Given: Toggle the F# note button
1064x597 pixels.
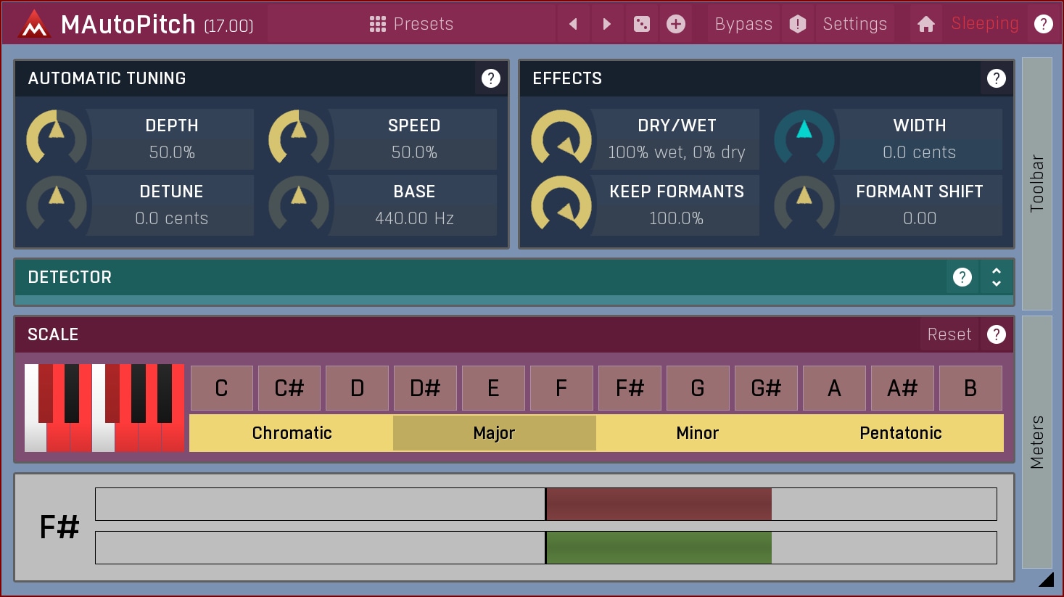Looking at the screenshot, I should point(630,388).
